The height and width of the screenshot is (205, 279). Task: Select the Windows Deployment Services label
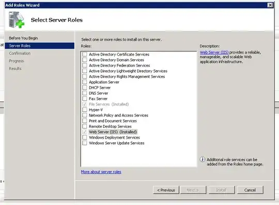coord(114,138)
